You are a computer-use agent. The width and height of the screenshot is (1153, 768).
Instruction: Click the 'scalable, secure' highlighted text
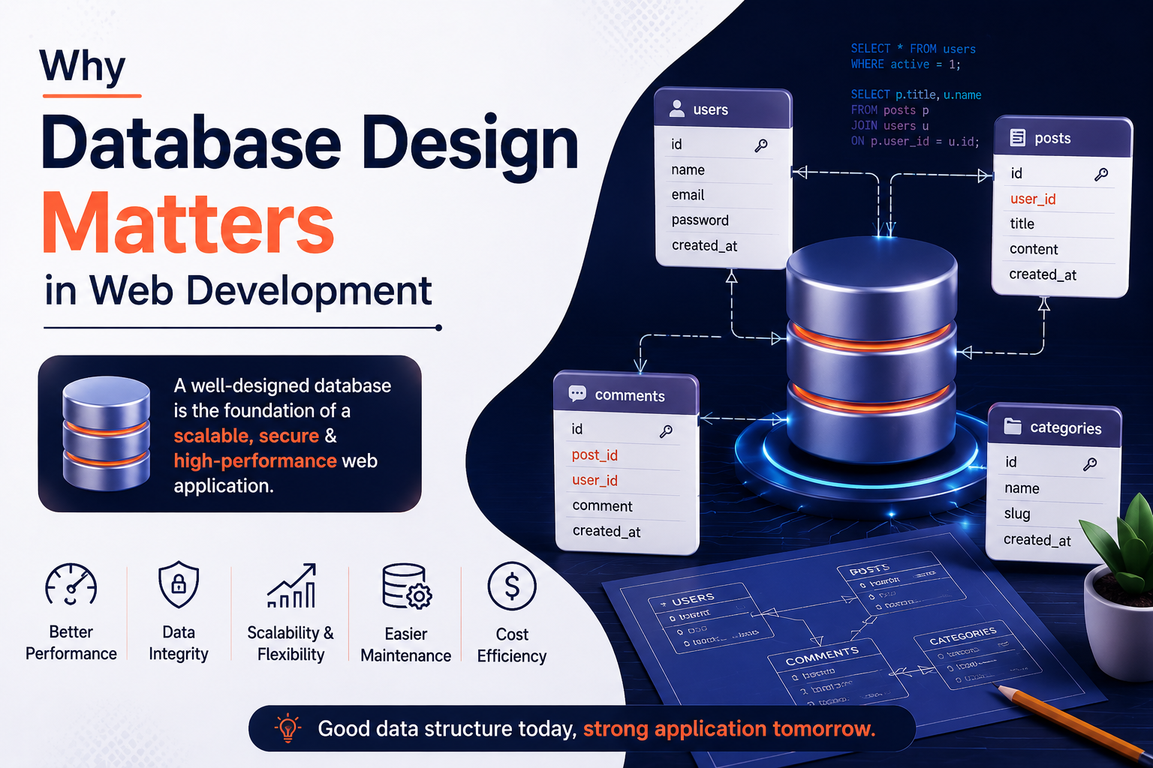coord(246,436)
